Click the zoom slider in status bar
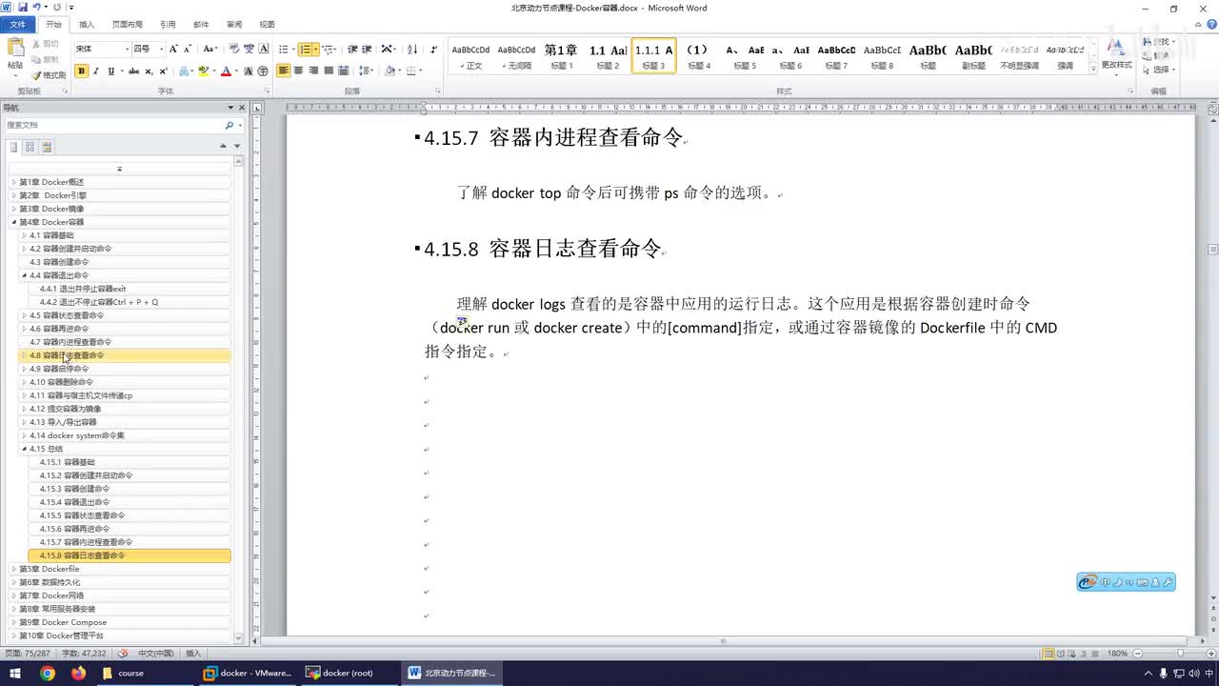 pos(1179,654)
